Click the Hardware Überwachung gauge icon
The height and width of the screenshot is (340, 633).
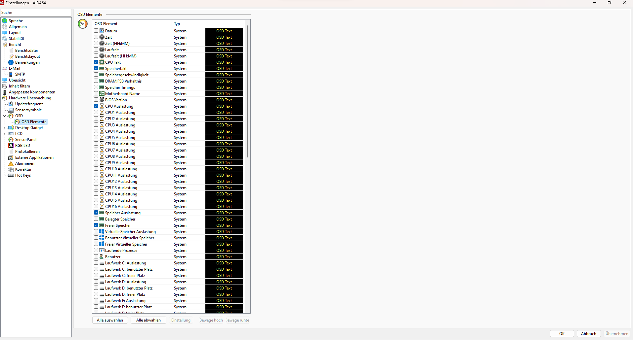click(x=5, y=98)
